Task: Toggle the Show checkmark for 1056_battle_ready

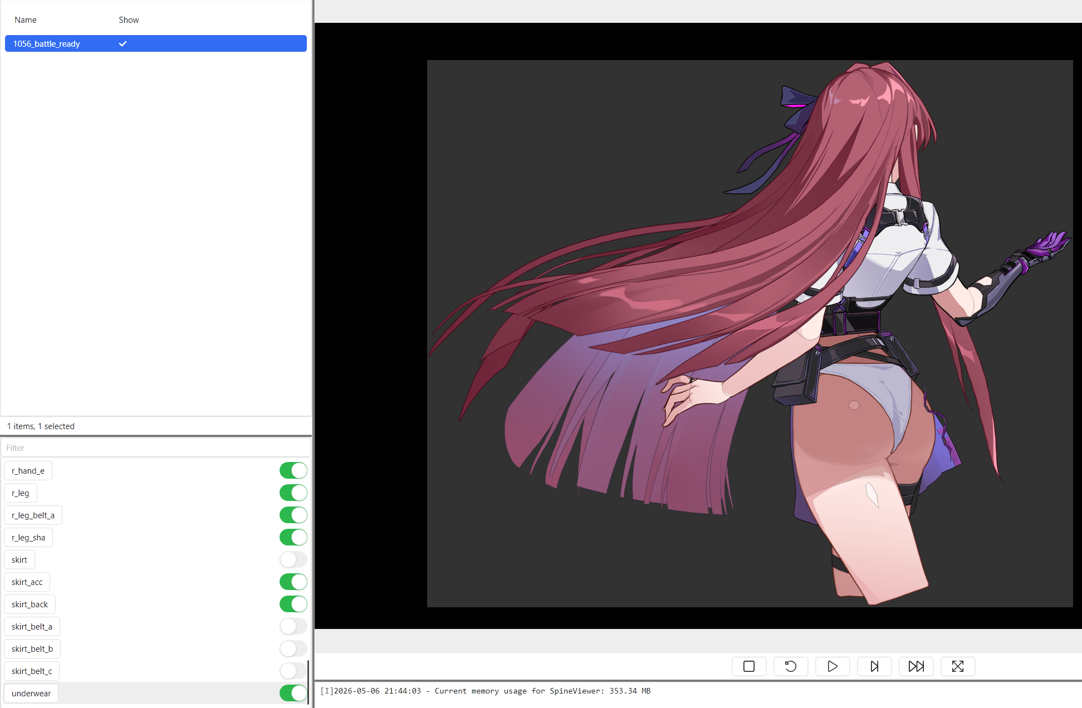Action: [x=123, y=43]
